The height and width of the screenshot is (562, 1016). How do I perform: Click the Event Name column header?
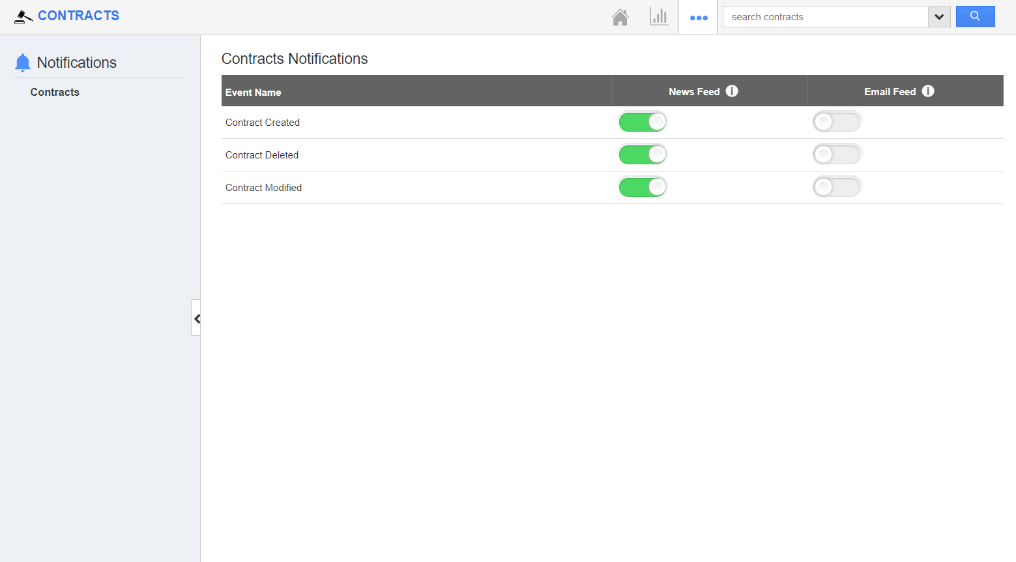click(254, 92)
